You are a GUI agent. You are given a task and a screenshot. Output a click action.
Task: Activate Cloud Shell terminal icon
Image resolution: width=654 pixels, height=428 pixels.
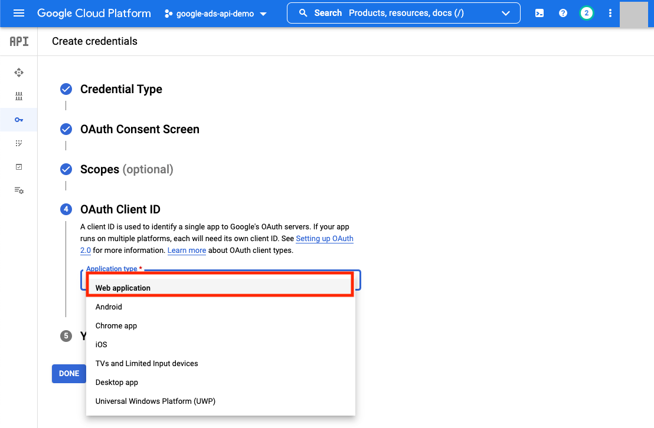[539, 14]
